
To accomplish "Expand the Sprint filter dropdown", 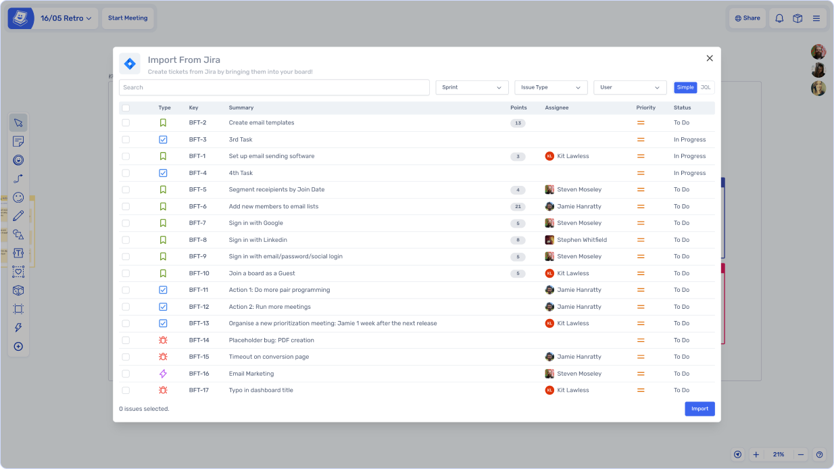I will coord(472,87).
